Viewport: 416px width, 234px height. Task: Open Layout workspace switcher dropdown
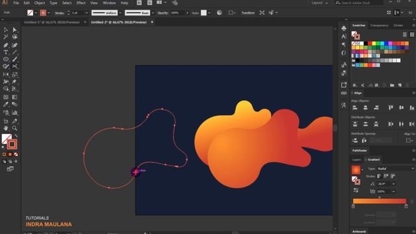click(x=319, y=3)
